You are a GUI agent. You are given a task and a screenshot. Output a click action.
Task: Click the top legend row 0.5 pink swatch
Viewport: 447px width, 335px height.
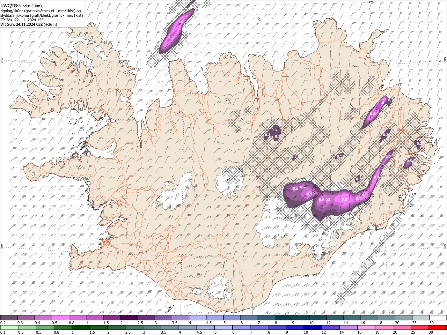pyautogui.click(x=60, y=318)
